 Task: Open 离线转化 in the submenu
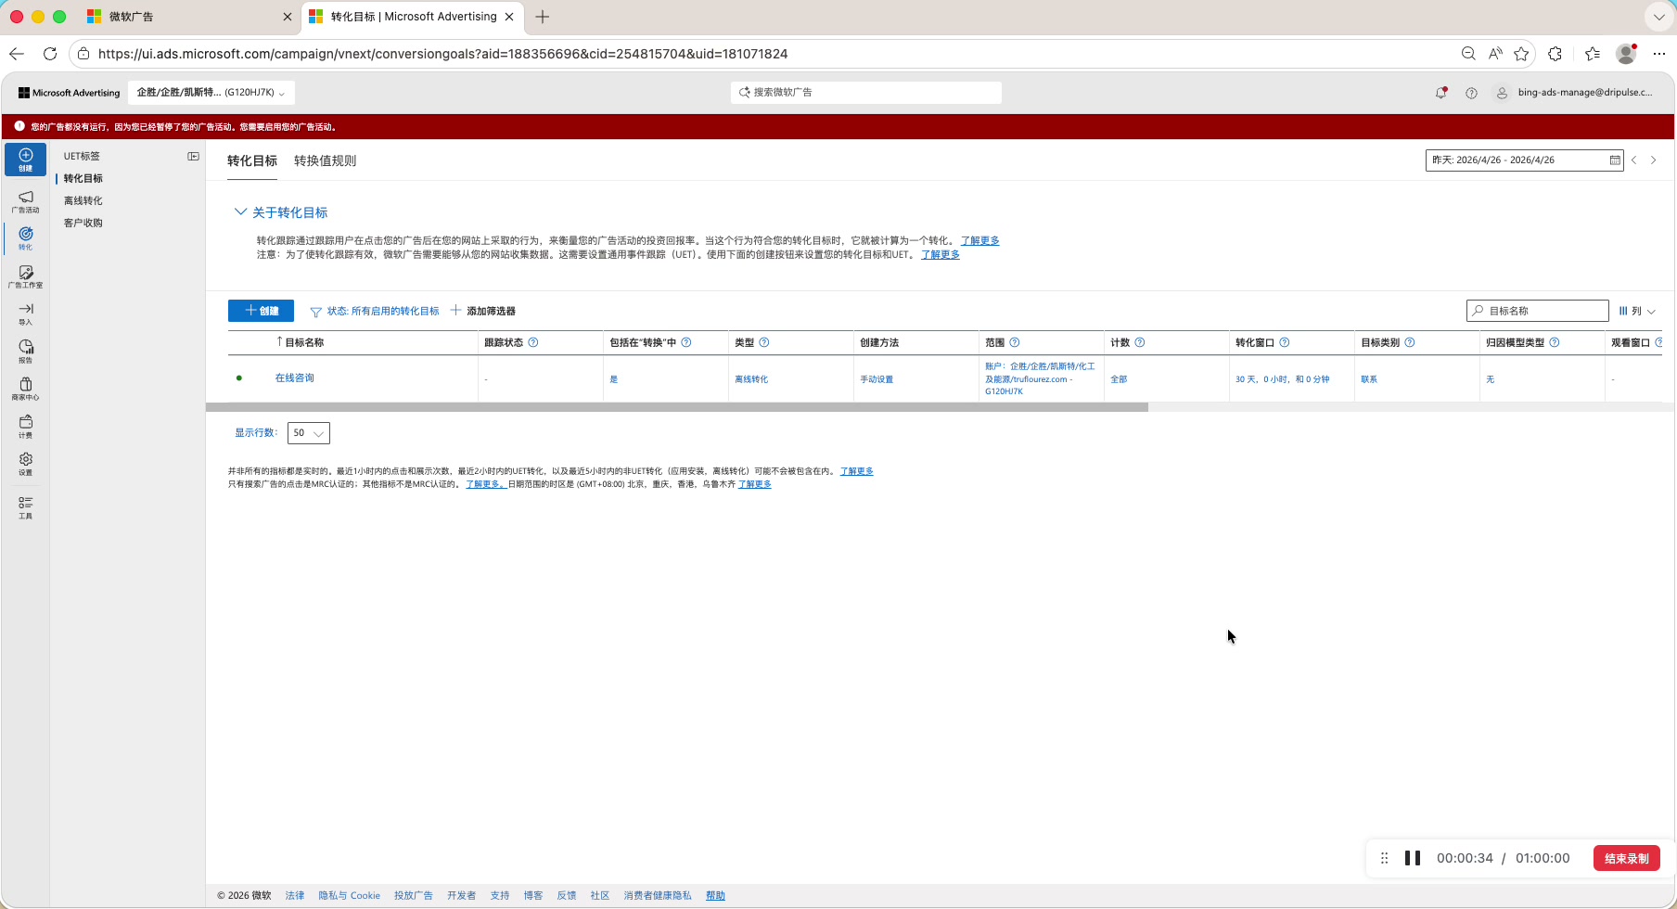83,200
